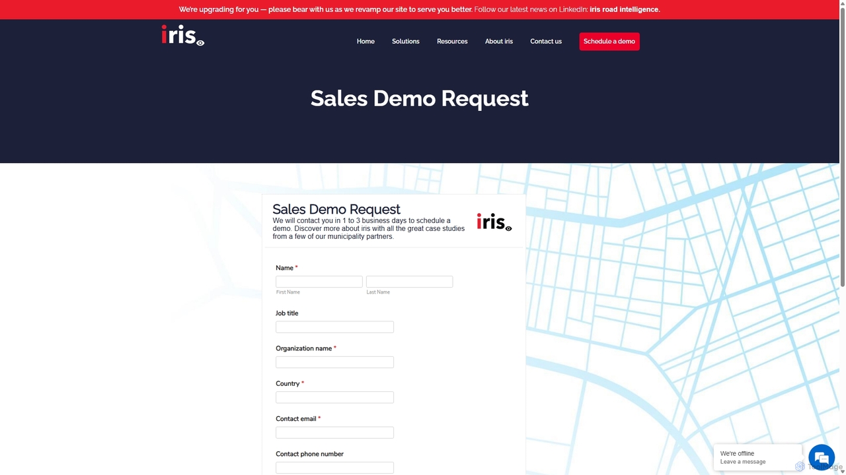Click the iris logo in the form header

[494, 222]
